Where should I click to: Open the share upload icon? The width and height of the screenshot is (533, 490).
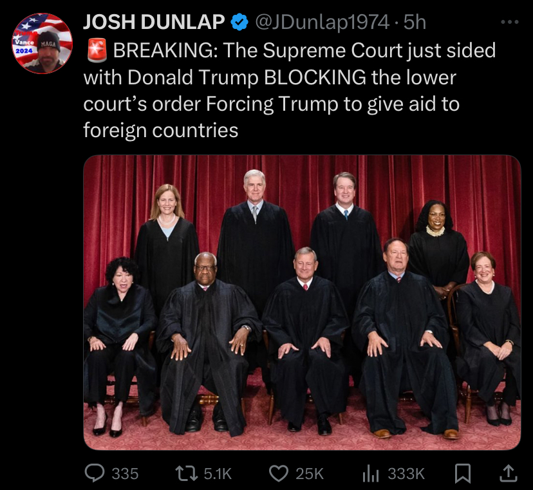click(508, 474)
